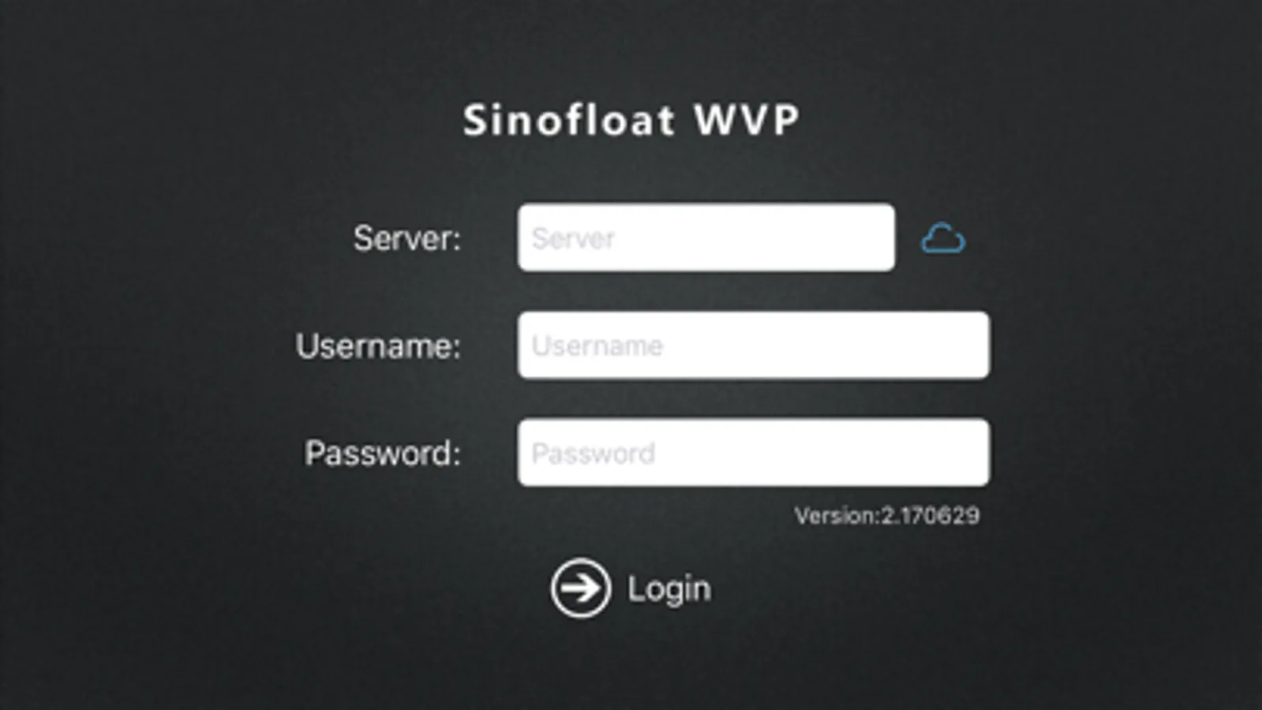Screen dimensions: 1262x710
Task: Click the gray "Server" placeholder text
Action: (x=573, y=238)
